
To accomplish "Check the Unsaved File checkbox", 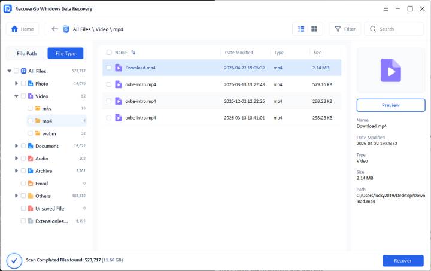I will pyautogui.click(x=23, y=208).
